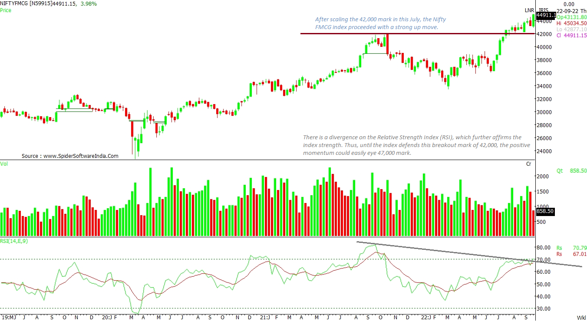Click the blue annotation about 42,000 mark
Viewport: 587px width, 321px height.
(x=380, y=23)
